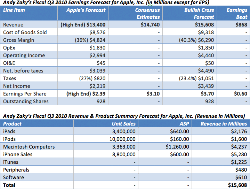Select the 'iPads' product row label
Image resolution: width=250 pixels, height=189 pixels.
tap(9, 131)
